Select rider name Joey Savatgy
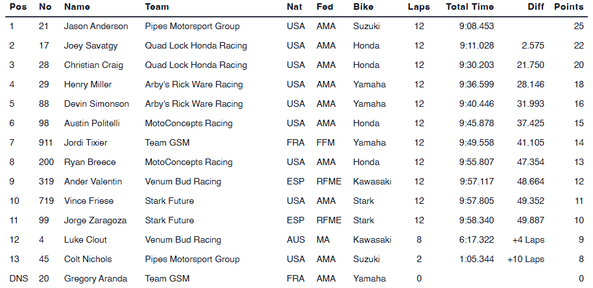This screenshot has width=593, height=288. [x=91, y=46]
